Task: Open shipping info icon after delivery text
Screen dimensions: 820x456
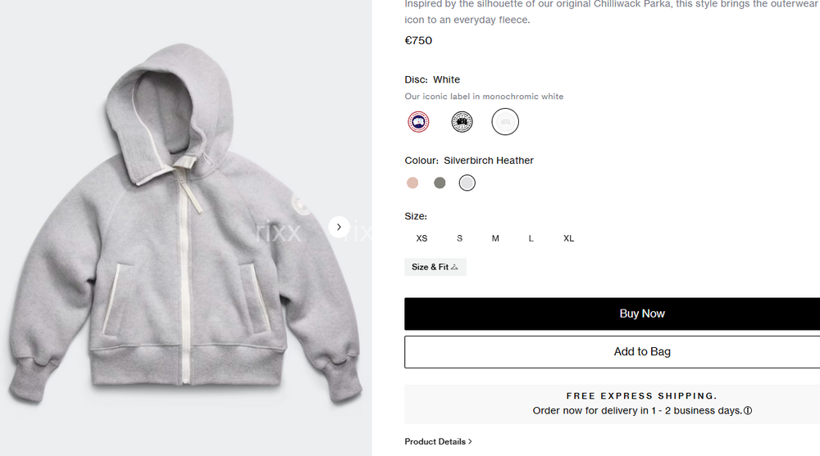Action: (748, 411)
